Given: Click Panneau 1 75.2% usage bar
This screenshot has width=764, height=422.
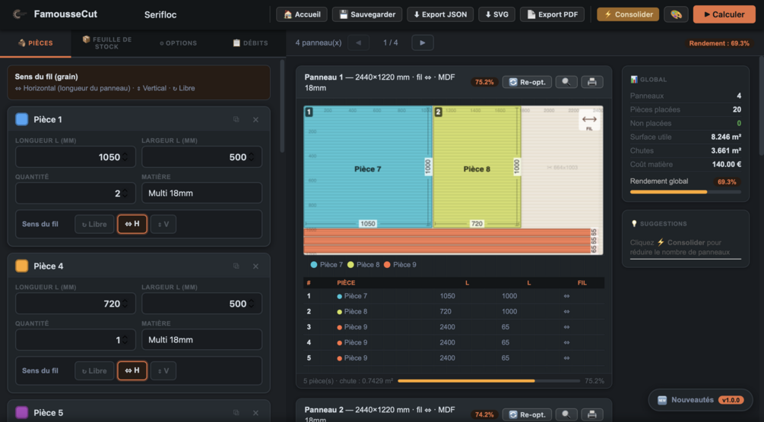Looking at the screenshot, I should tap(489, 381).
